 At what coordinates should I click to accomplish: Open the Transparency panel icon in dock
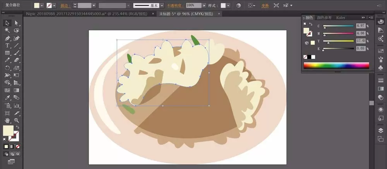coord(380,97)
